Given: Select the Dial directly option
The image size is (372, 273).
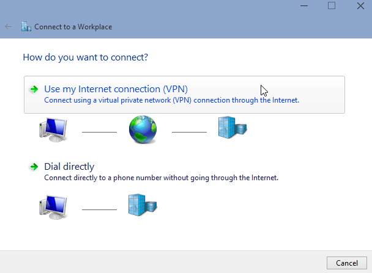Looking at the screenshot, I should 69,167.
